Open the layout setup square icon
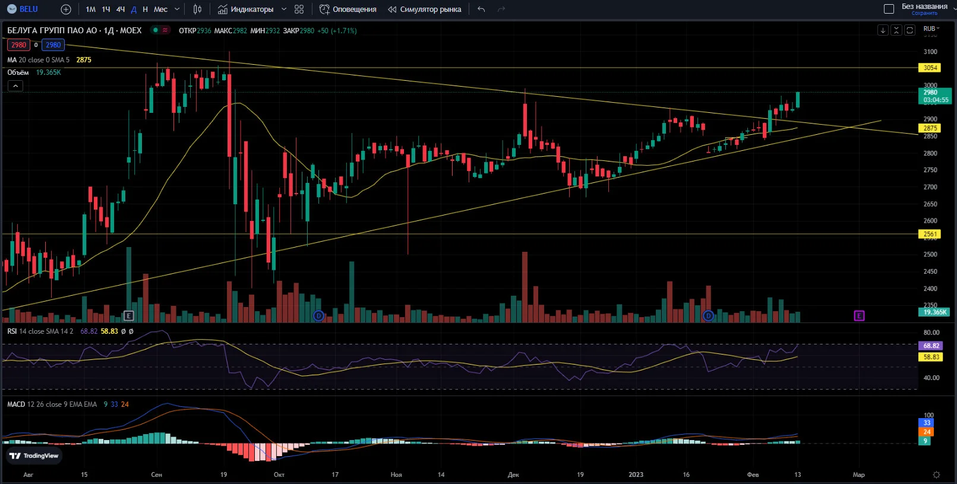Image resolution: width=957 pixels, height=484 pixels. point(889,9)
